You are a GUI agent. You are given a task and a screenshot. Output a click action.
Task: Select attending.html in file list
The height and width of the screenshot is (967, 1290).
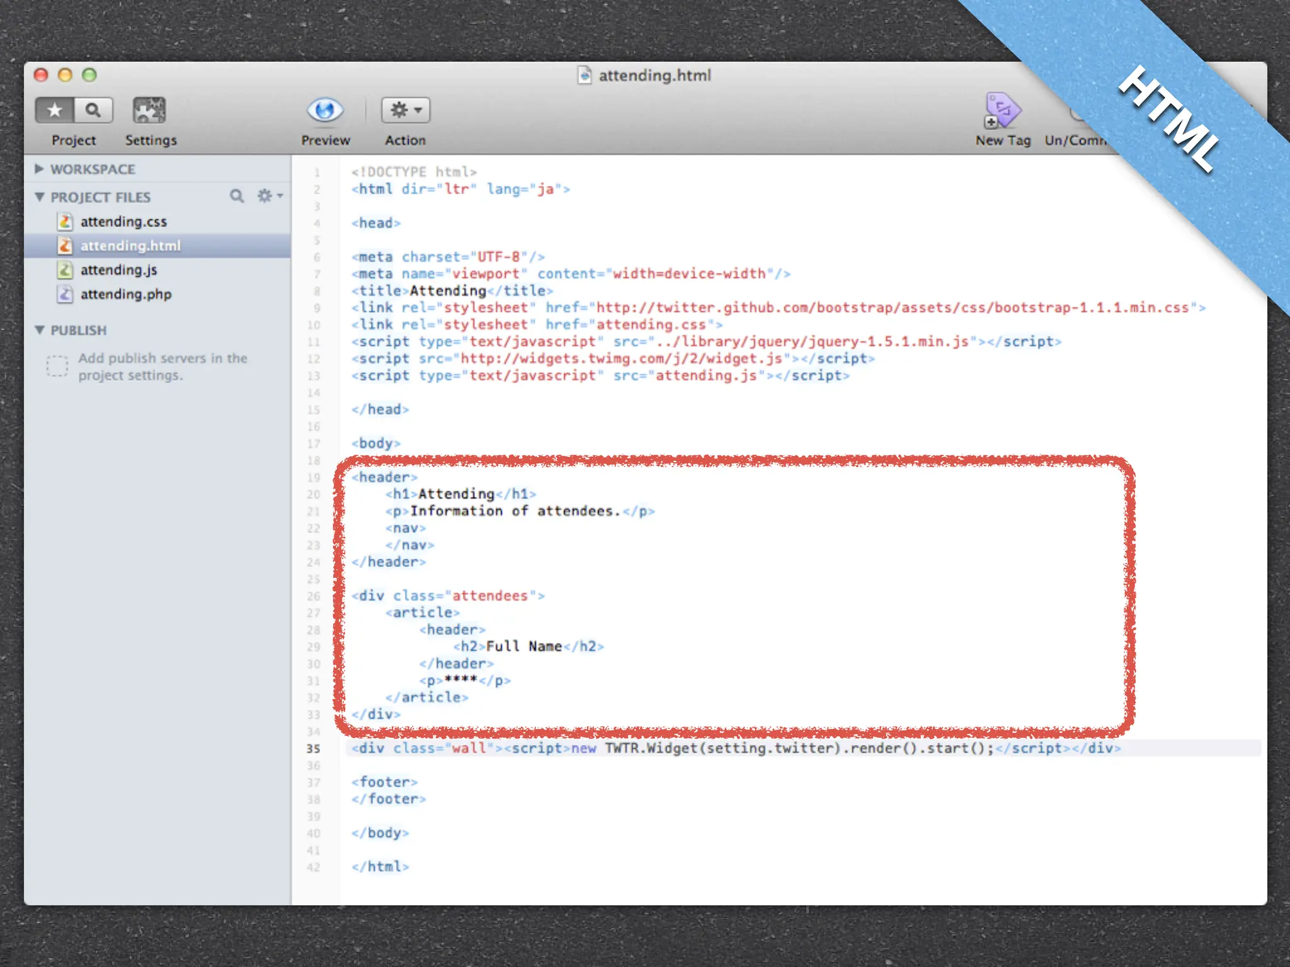(130, 246)
